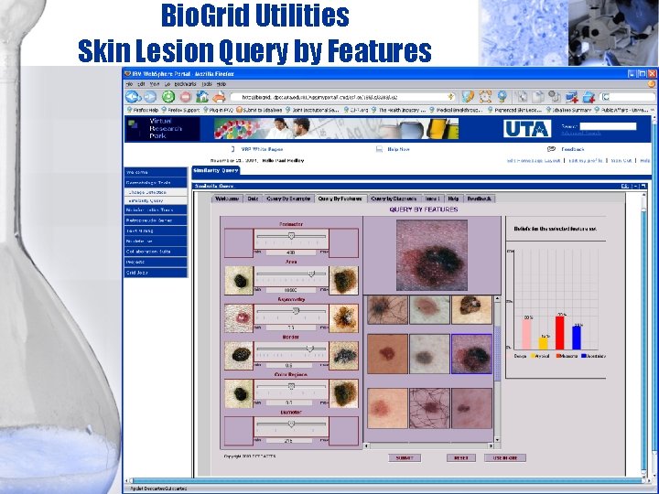Click the Color Regions slider handle
659x494 pixels.
pos(291,386)
